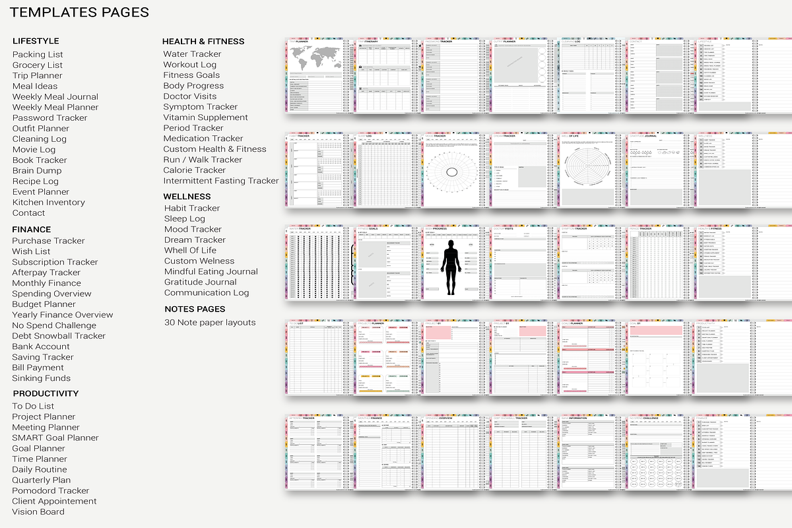Choose 'Vitamin Supplement' entry
792x528 pixels.
(206, 117)
